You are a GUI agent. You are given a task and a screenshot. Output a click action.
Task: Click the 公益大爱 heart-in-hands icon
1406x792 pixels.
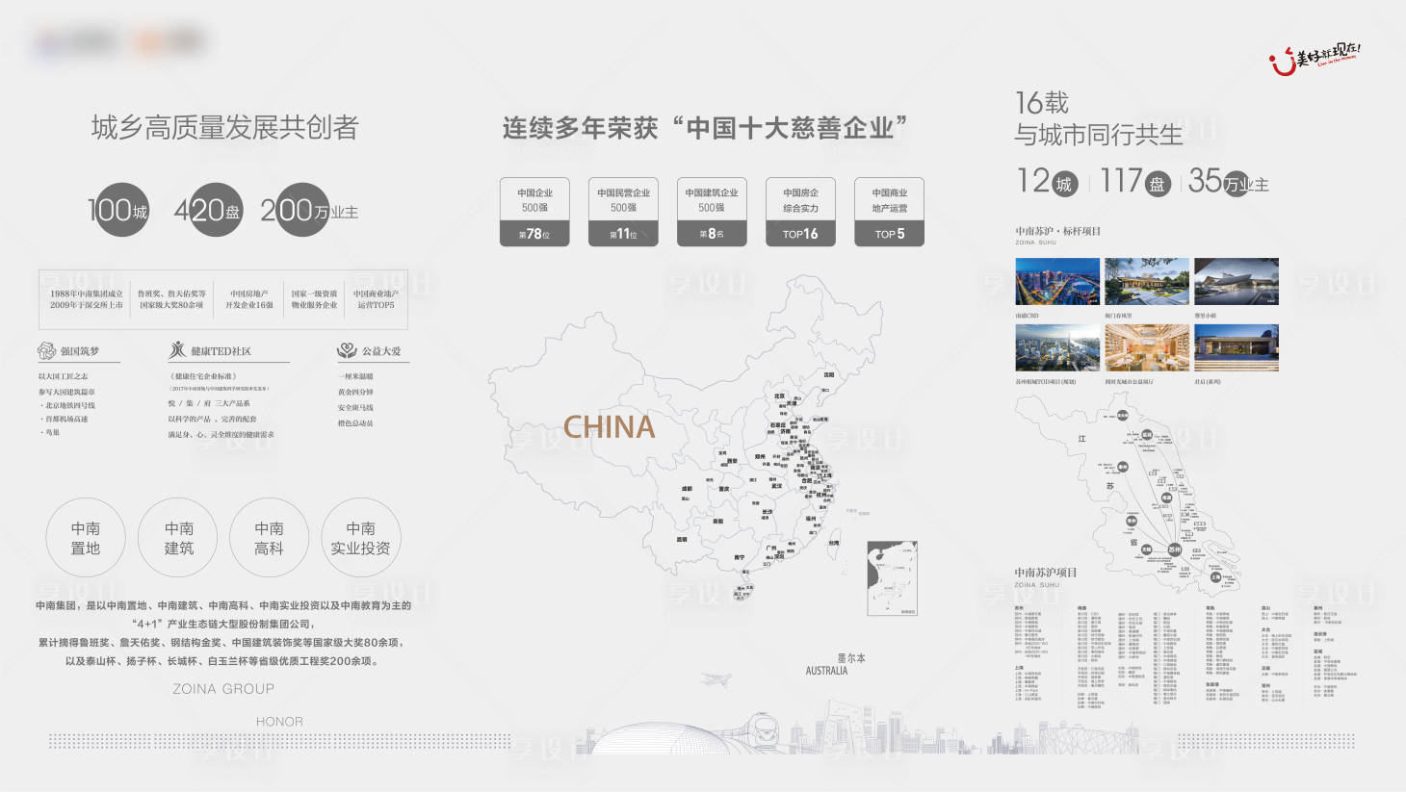(x=347, y=350)
